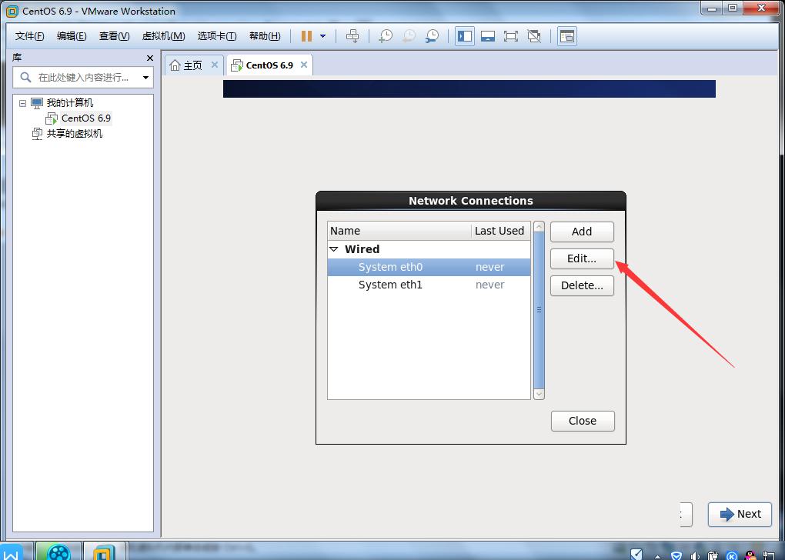Focus the library search input field
Screen dimensions: 785x560
point(84,78)
